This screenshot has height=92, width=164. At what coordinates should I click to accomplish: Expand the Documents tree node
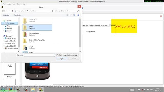click(x=4, y=23)
